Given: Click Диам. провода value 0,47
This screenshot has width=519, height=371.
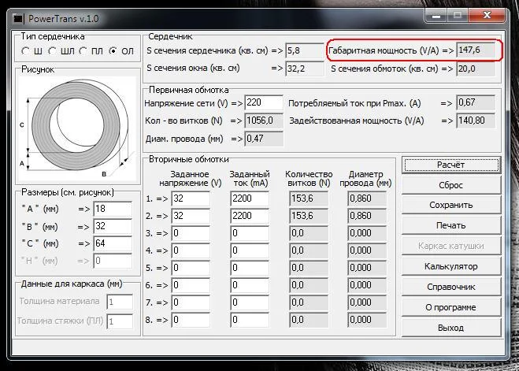Looking at the screenshot, I should (x=264, y=139).
